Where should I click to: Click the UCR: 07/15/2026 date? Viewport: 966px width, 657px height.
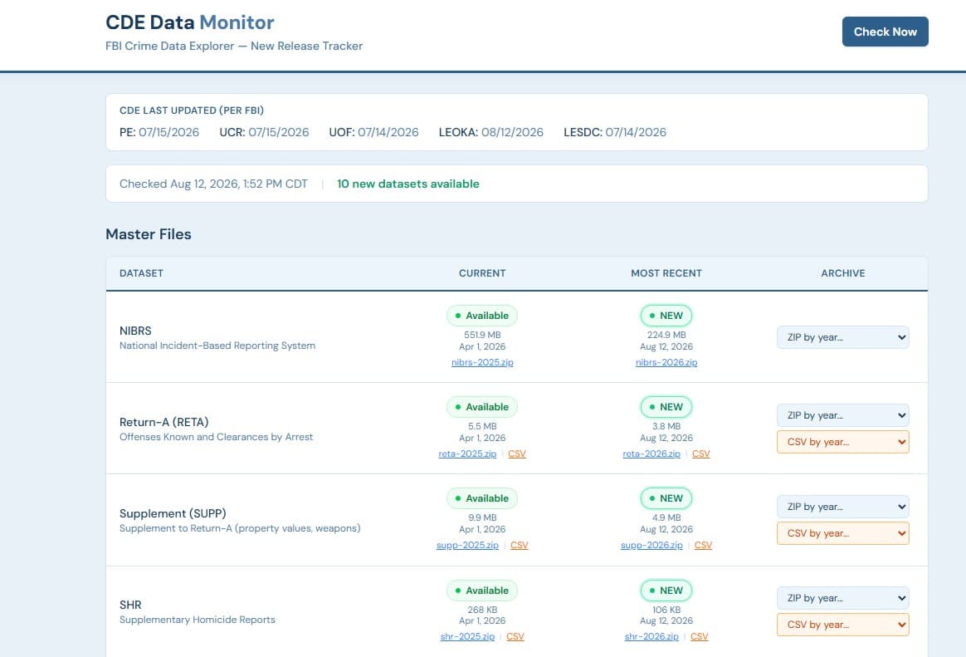point(264,132)
